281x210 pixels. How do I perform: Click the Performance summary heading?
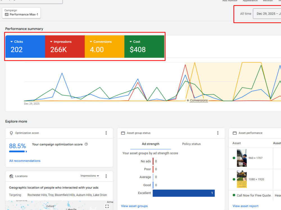click(x=24, y=29)
